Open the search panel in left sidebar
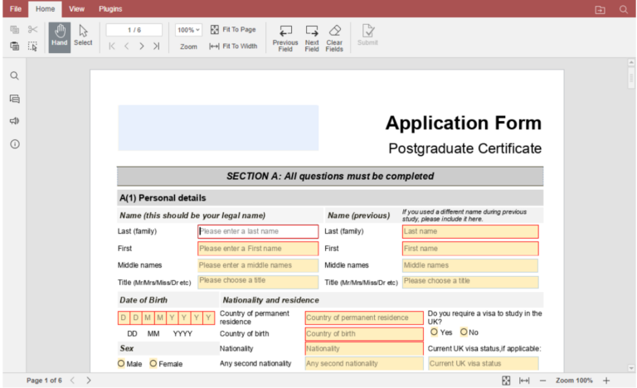The width and height of the screenshot is (637, 388). [15, 75]
